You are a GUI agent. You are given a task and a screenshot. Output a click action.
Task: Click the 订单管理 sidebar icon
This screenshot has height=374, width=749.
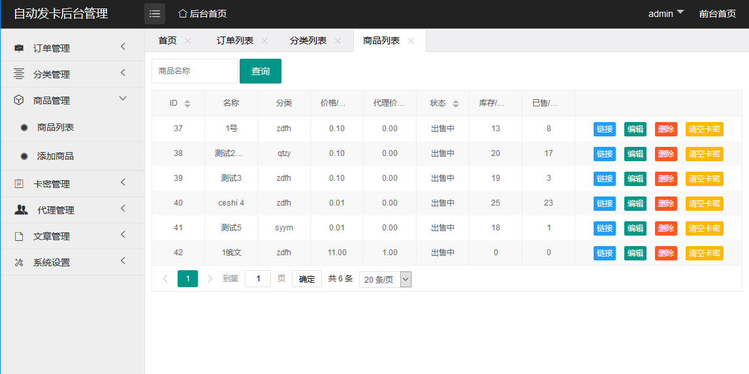[19, 48]
